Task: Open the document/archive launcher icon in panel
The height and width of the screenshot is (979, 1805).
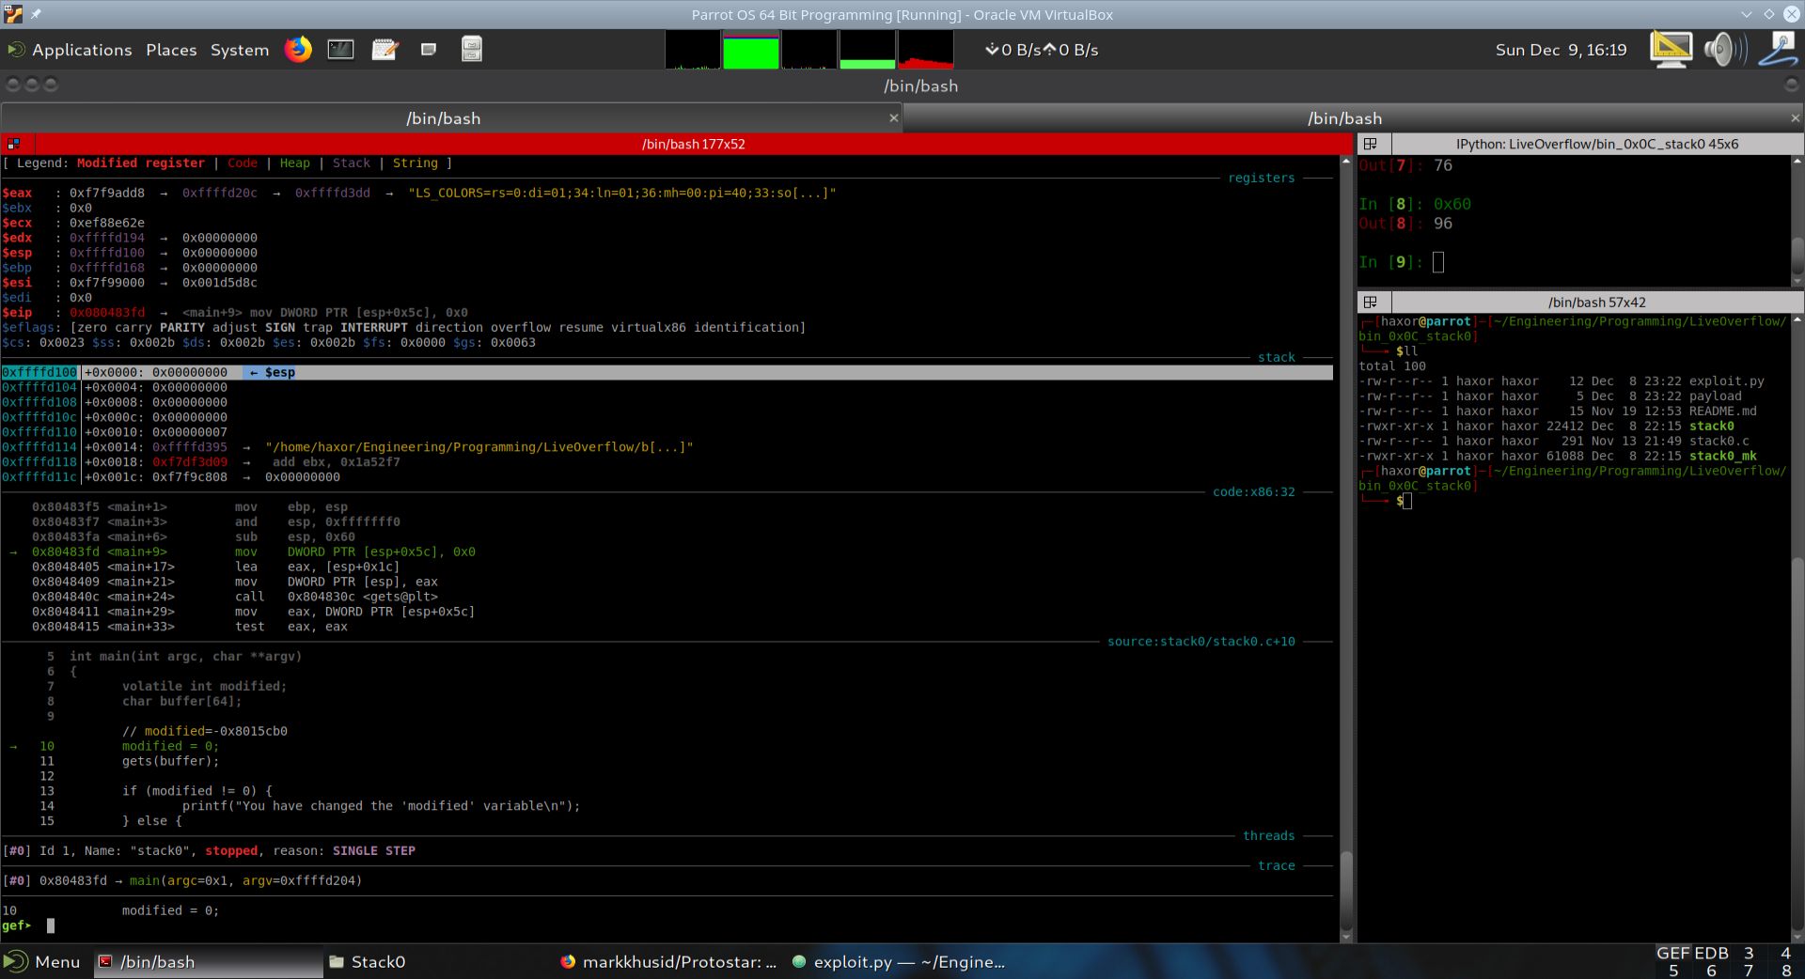Action: [472, 49]
